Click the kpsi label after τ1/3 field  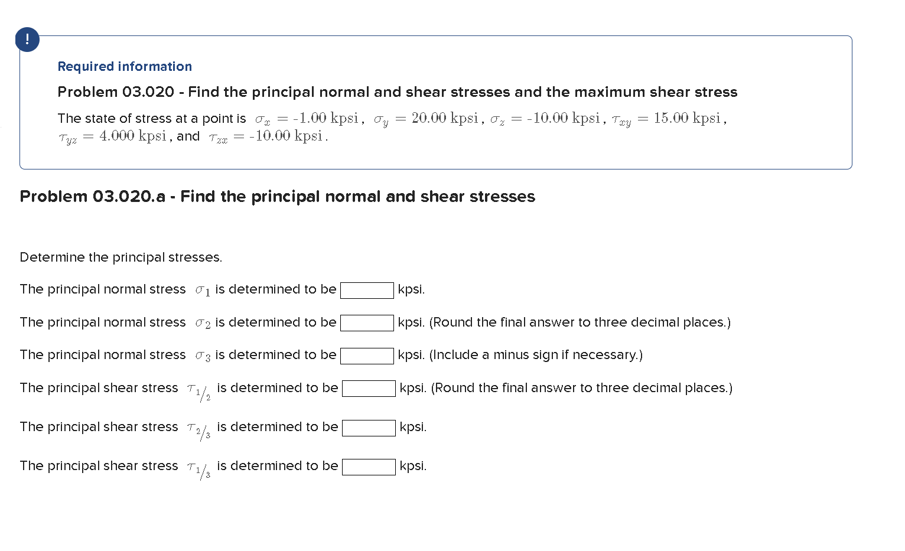coord(413,466)
